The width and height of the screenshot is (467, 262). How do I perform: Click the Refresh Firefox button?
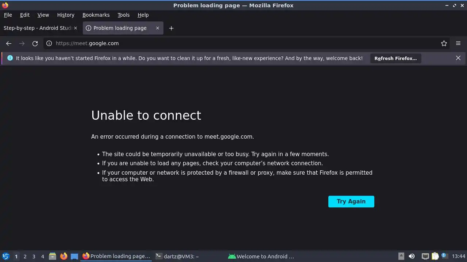click(395, 58)
